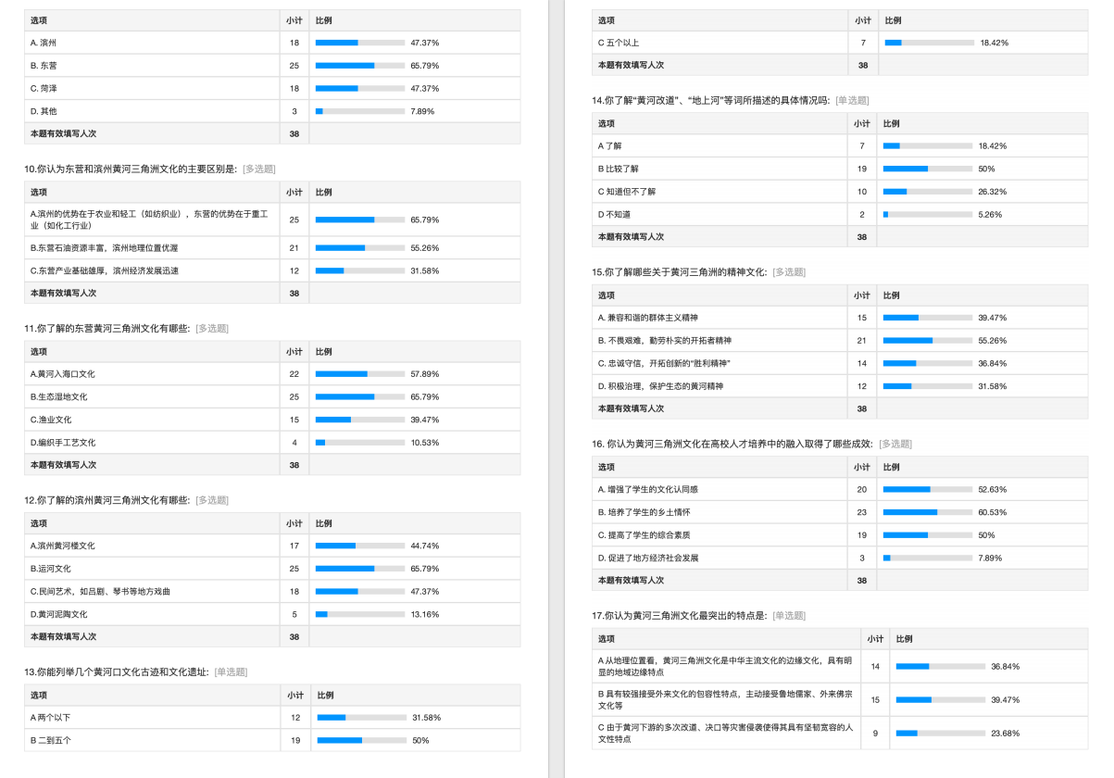Select the "B. 培养了学生的乡土情怀" option
The height and width of the screenshot is (778, 1114).
tap(644, 512)
